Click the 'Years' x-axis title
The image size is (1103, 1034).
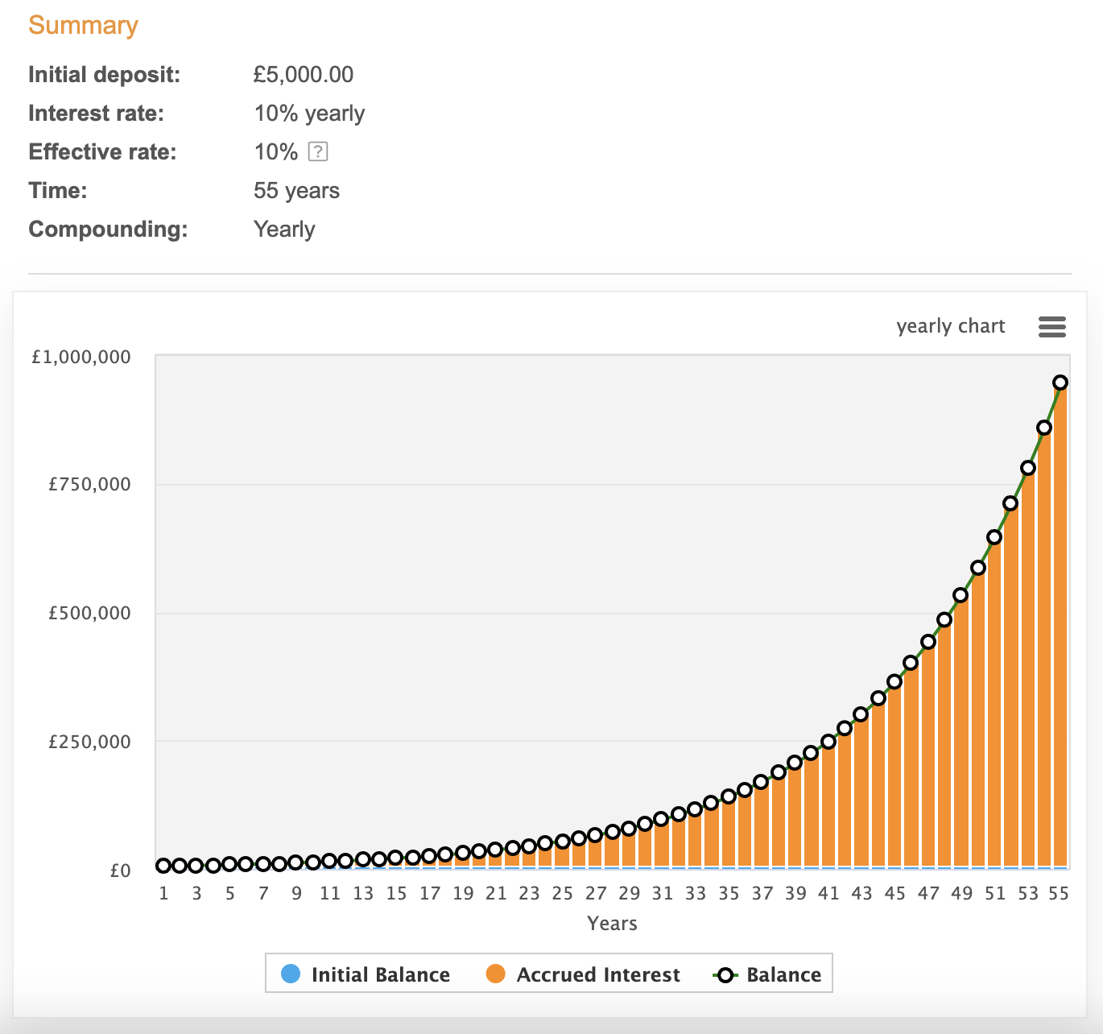pyautogui.click(x=612, y=924)
